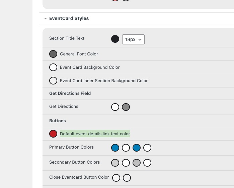Open second Close Eventcard Button color swatch

pyautogui.click(x=127, y=178)
